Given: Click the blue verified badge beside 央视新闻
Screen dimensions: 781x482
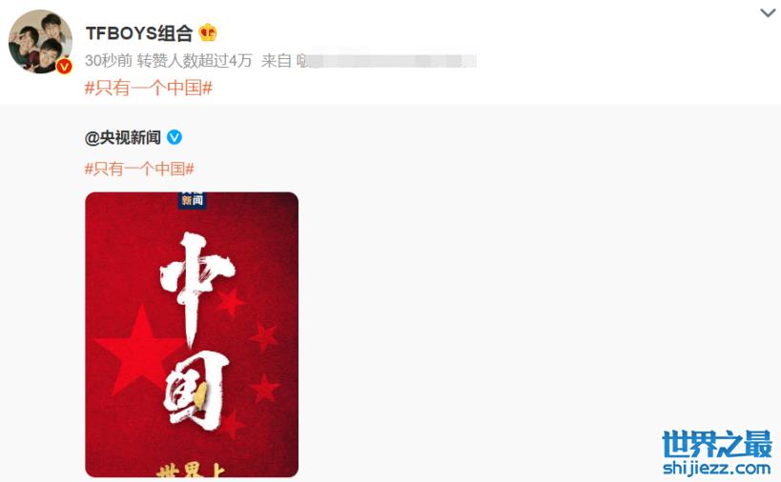Looking at the screenshot, I should click(x=174, y=137).
